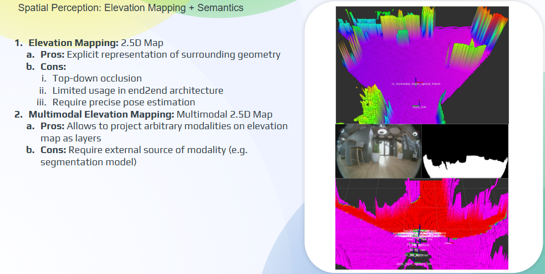Select the red and magenta semantic map image
The width and height of the screenshot is (545, 274).
[422, 224]
